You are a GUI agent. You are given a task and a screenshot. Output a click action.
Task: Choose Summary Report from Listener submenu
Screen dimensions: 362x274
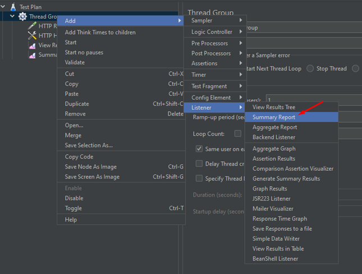274,117
